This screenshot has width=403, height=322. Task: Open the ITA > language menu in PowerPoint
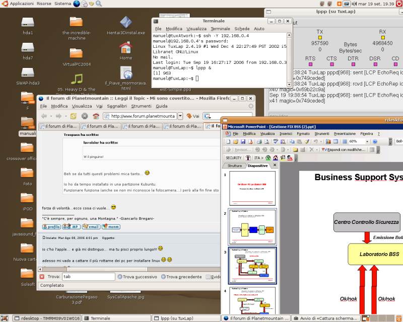pos(258,157)
